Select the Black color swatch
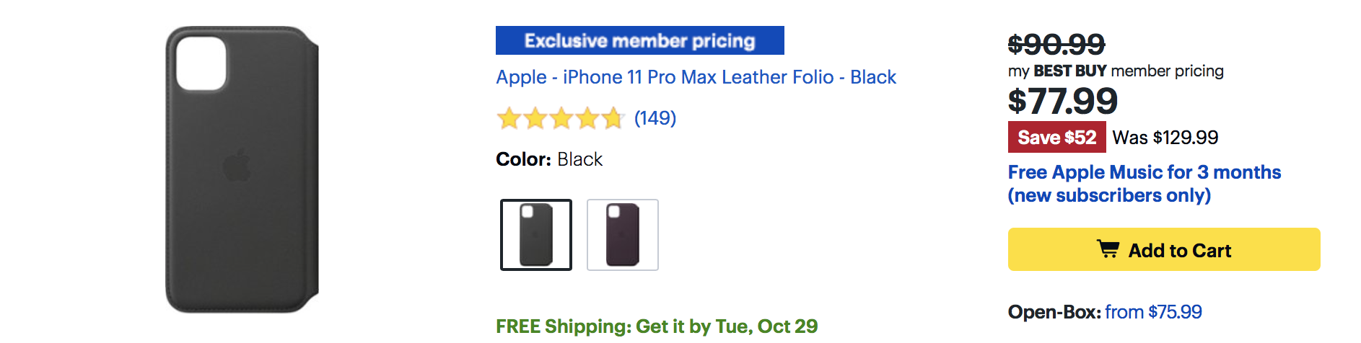Screen dimensions: 1361x343 tap(535, 235)
